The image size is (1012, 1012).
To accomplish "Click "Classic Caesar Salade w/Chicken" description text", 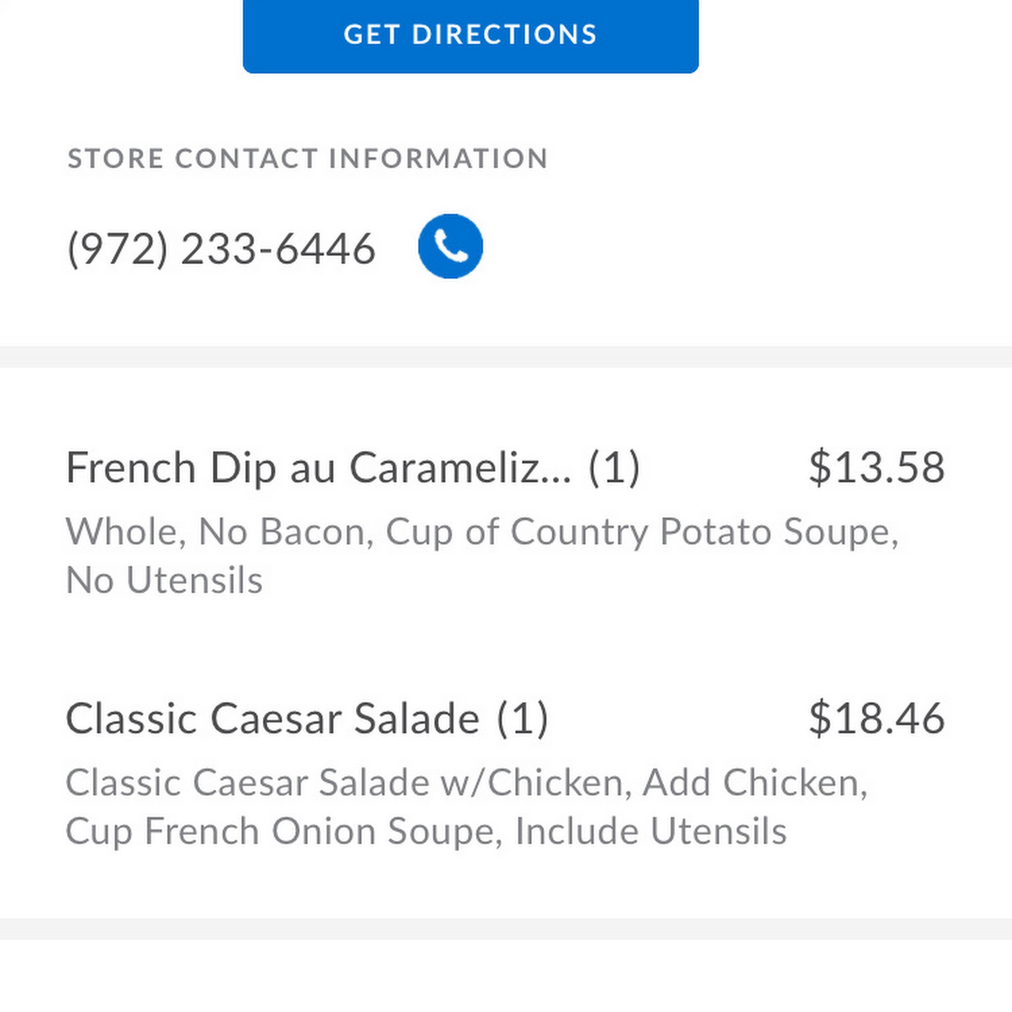I will click(344, 783).
